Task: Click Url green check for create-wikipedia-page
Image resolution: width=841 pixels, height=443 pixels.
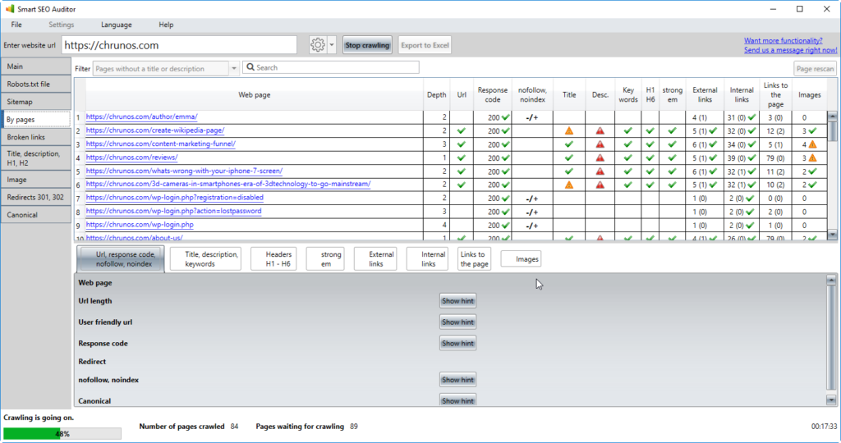Action: (462, 130)
